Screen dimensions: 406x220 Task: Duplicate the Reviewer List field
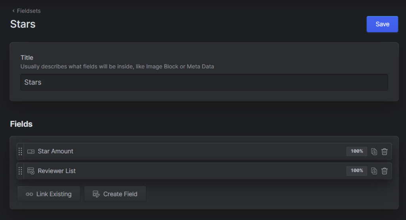(374, 171)
